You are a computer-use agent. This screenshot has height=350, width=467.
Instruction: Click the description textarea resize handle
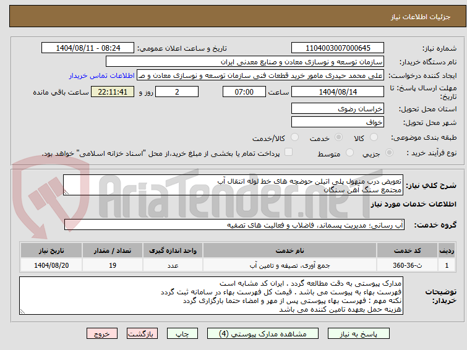(66, 192)
